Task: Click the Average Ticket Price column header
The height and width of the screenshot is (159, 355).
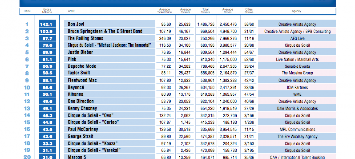Action: pos(164,11)
